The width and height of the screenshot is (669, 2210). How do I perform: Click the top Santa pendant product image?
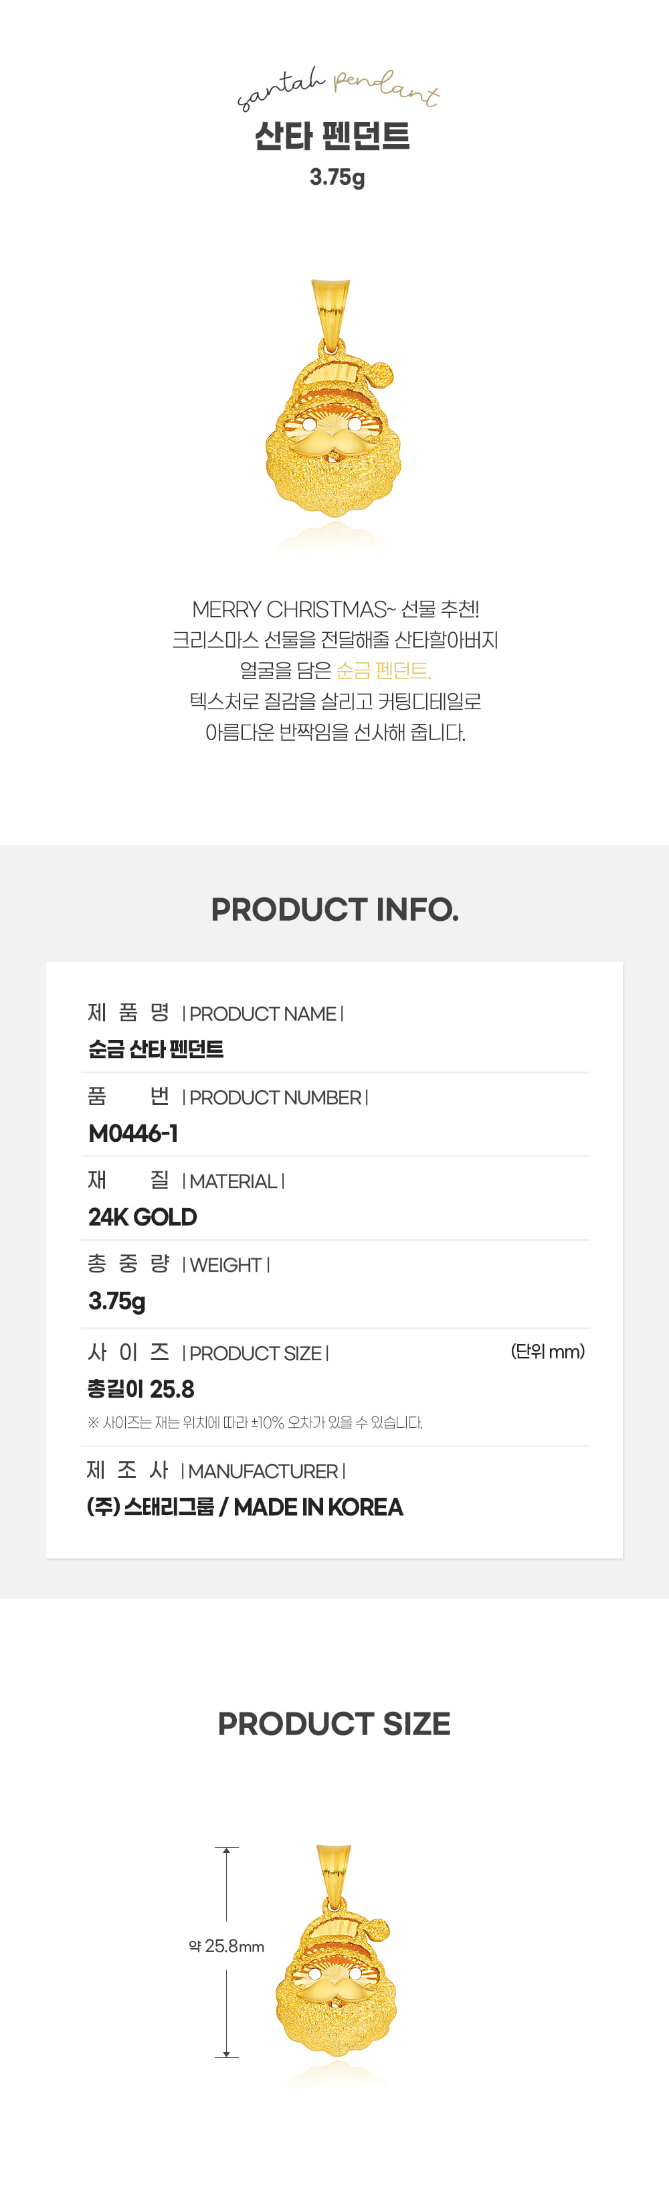click(333, 398)
